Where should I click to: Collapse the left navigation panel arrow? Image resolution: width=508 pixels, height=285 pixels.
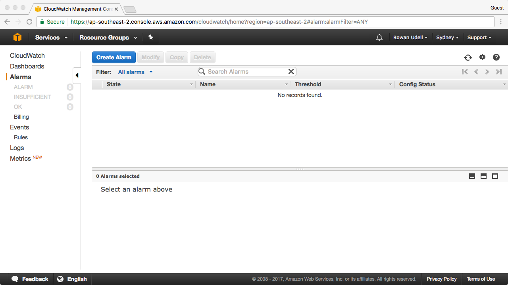point(77,75)
